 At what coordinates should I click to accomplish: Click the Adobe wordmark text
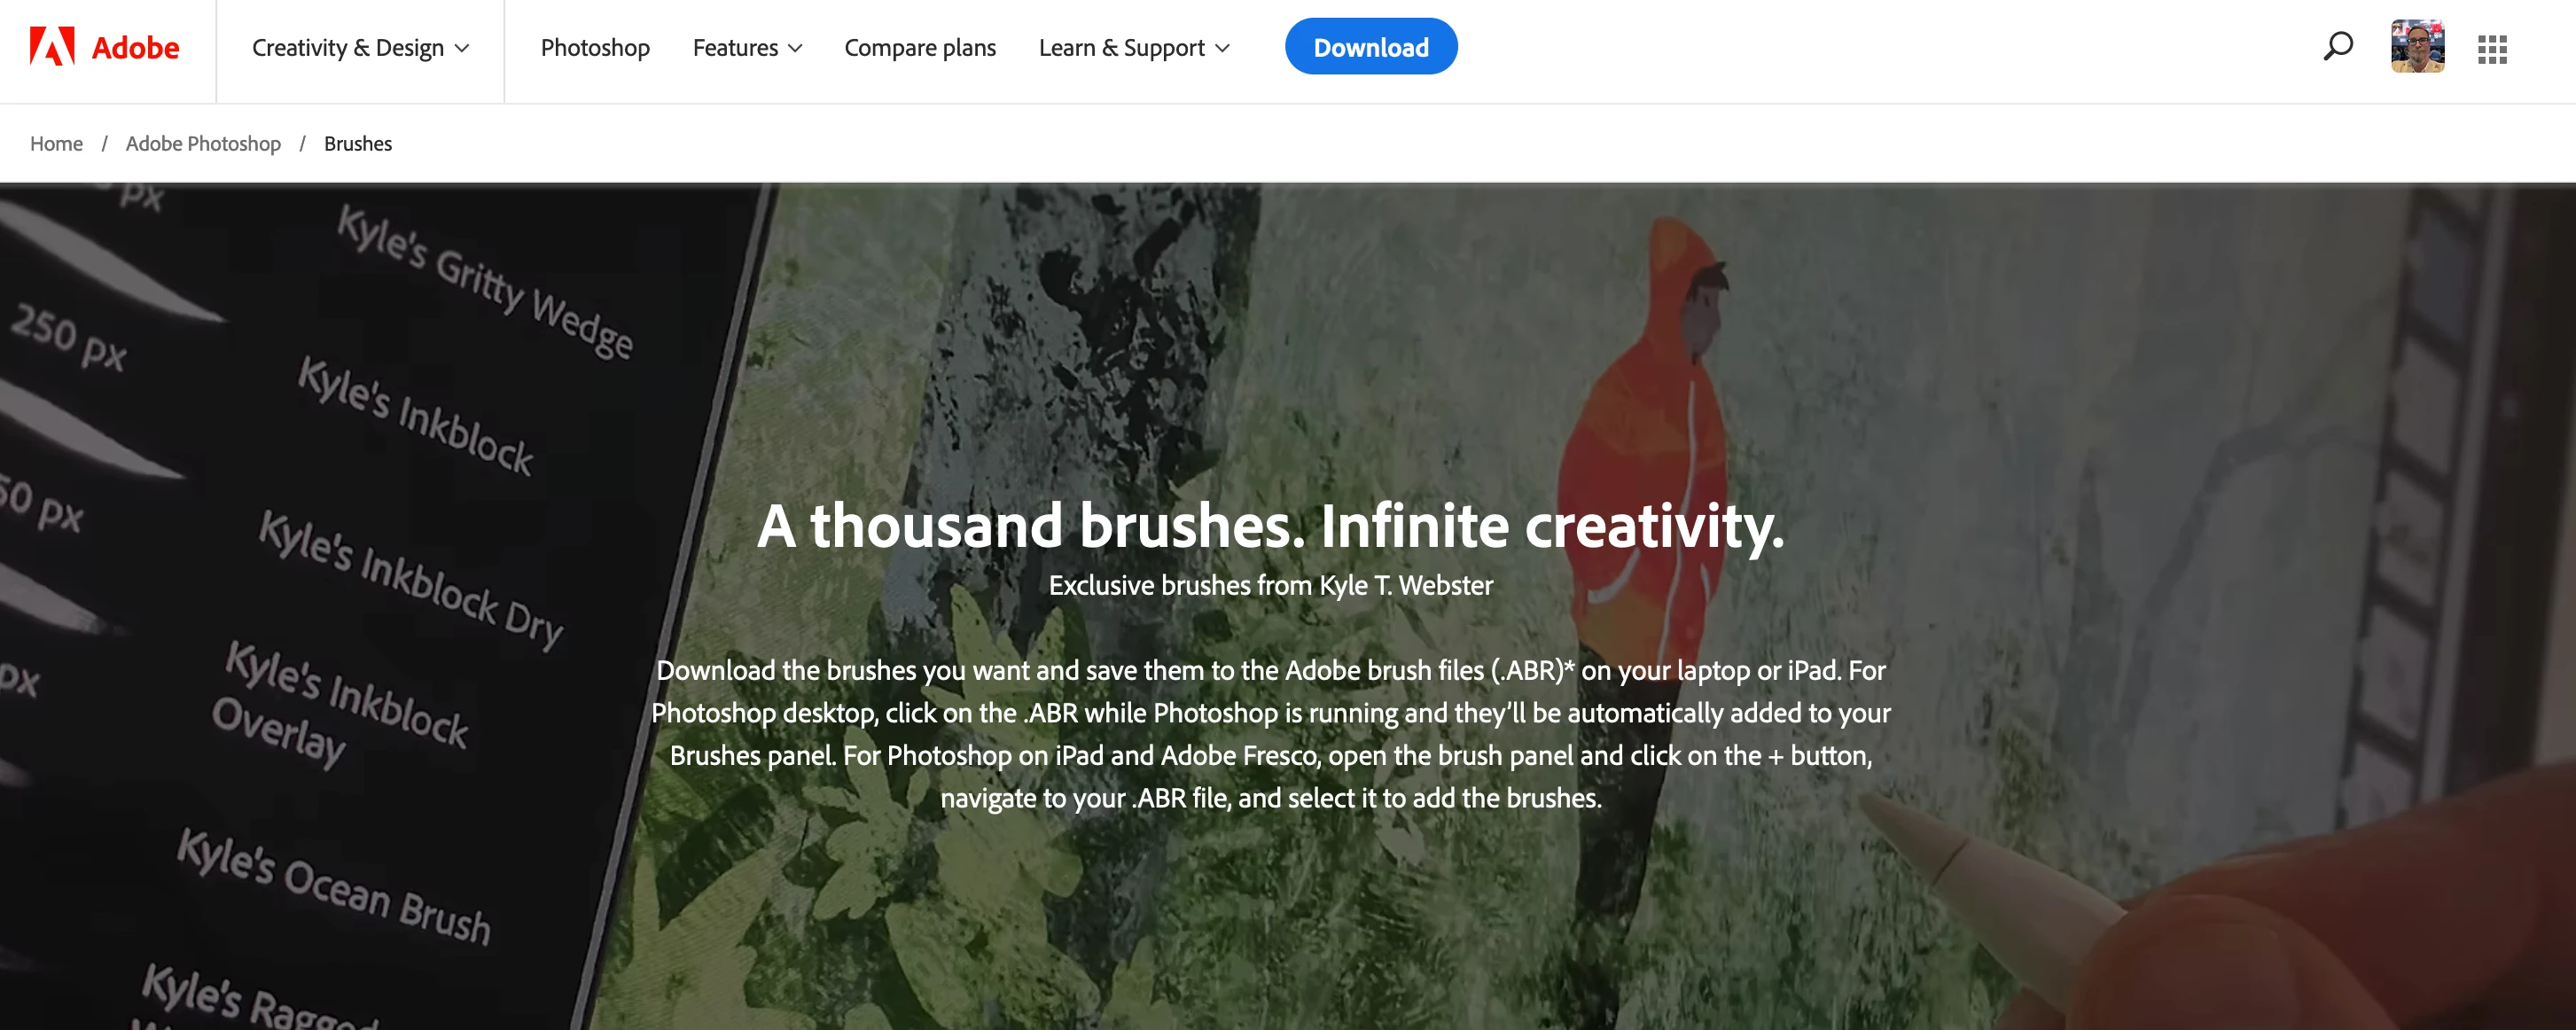(x=135, y=48)
